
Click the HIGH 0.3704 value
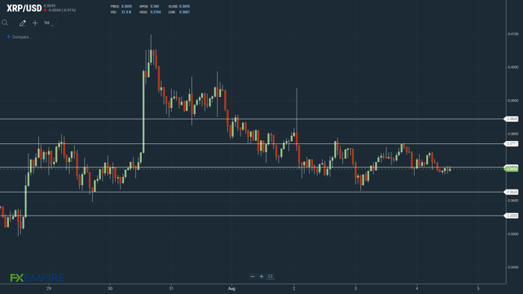coord(155,12)
